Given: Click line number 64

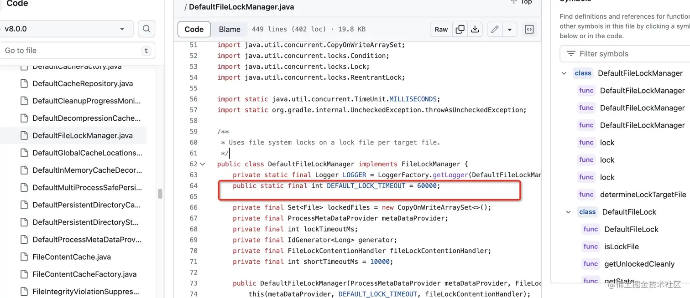Looking at the screenshot, I should 193,186.
